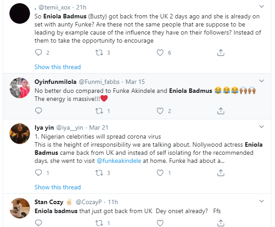Retweet the temii_xox tweet
Viewport: 275px width, 227px height.
click(99, 53)
